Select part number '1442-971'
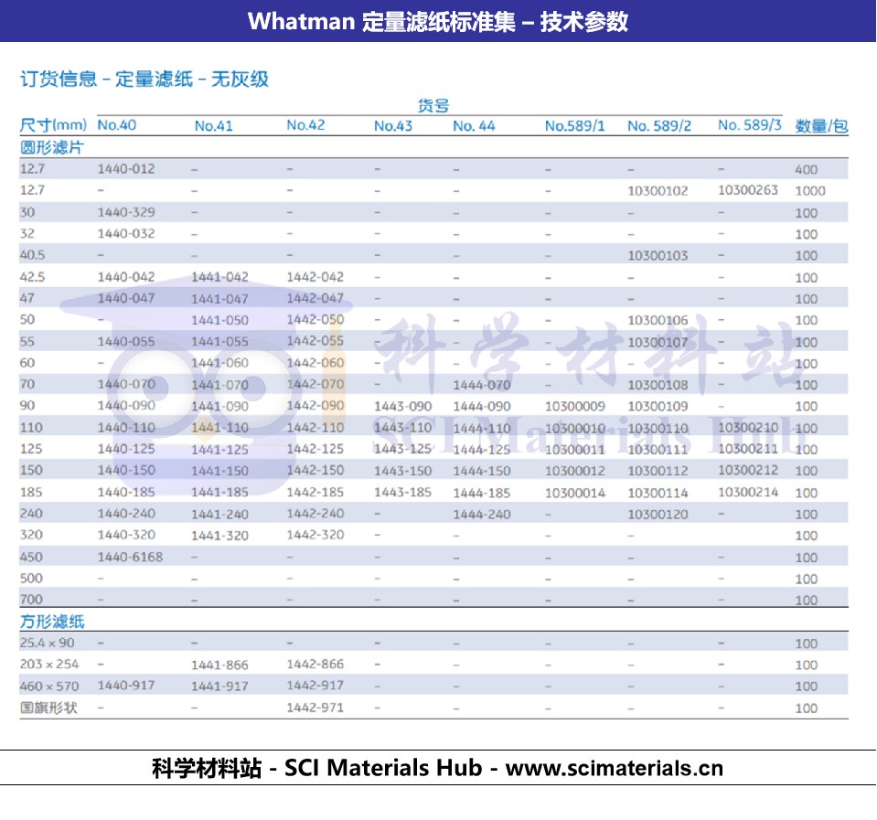The image size is (877, 820). (x=316, y=708)
